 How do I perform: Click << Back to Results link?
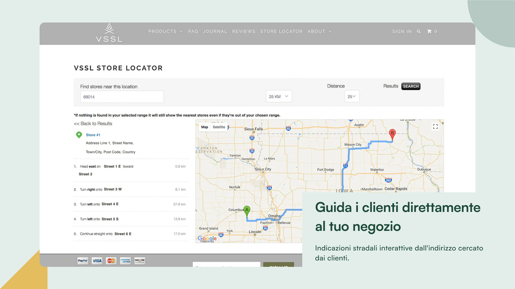click(x=93, y=124)
